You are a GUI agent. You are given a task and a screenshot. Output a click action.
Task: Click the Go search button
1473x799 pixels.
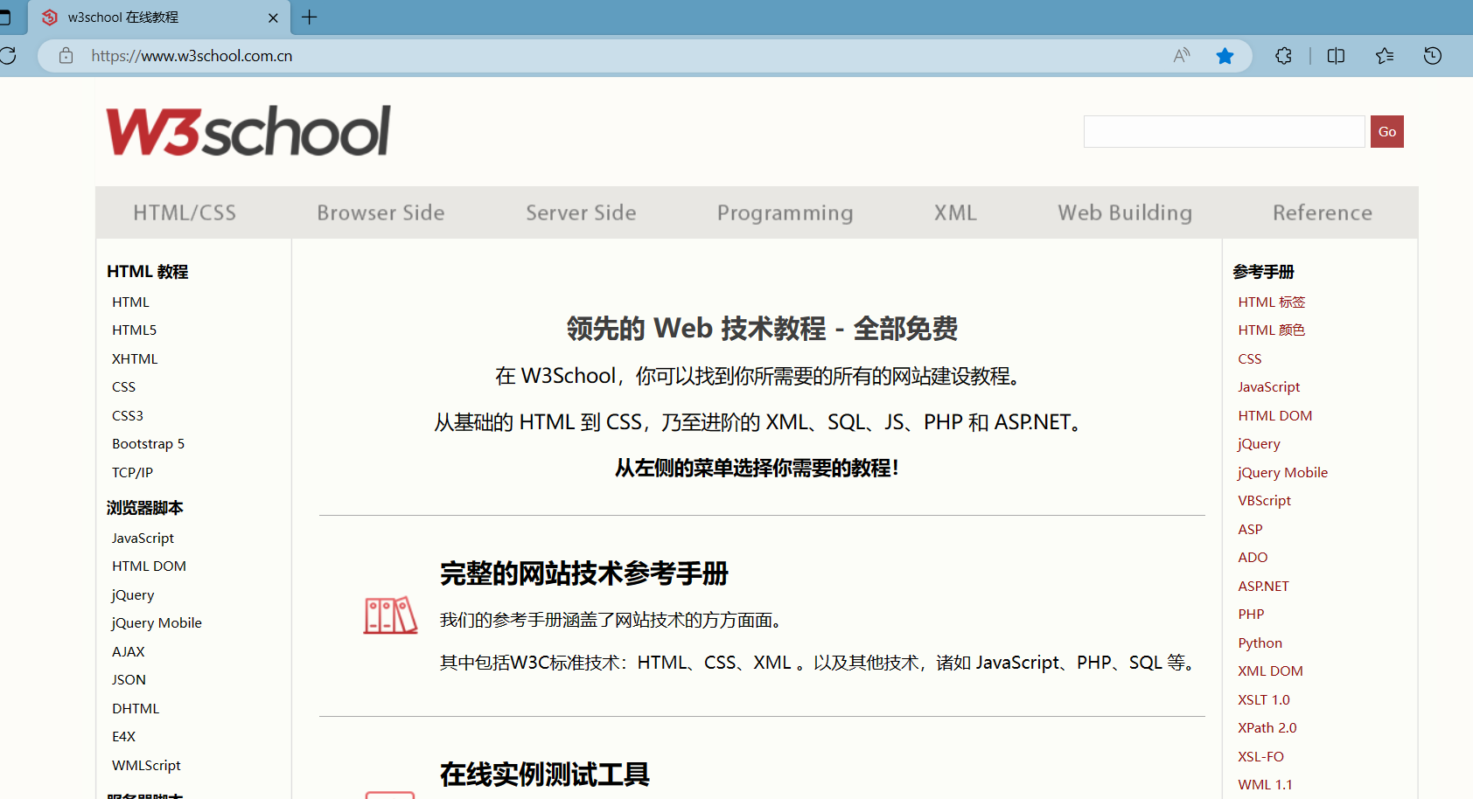pyautogui.click(x=1387, y=131)
